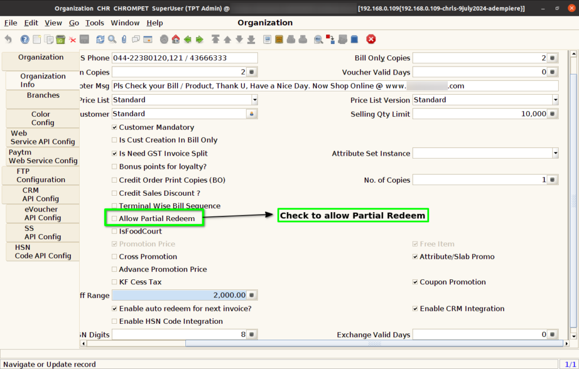Open the File menu
This screenshot has width=579, height=369.
11,23
